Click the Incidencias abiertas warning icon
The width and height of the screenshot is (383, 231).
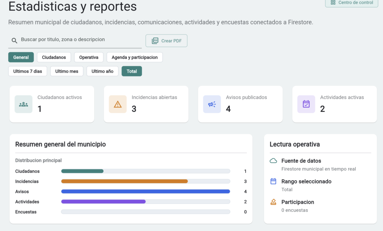(x=118, y=104)
